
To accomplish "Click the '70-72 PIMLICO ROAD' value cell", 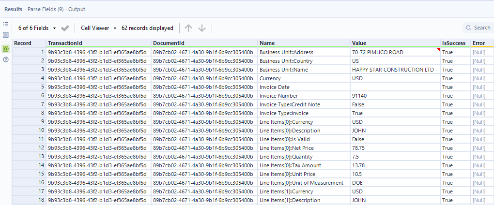I will [395, 52].
